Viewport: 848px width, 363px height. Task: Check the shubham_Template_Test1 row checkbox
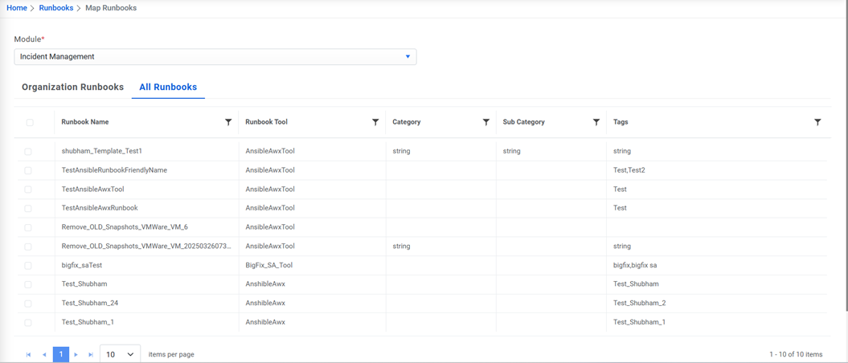pos(28,151)
